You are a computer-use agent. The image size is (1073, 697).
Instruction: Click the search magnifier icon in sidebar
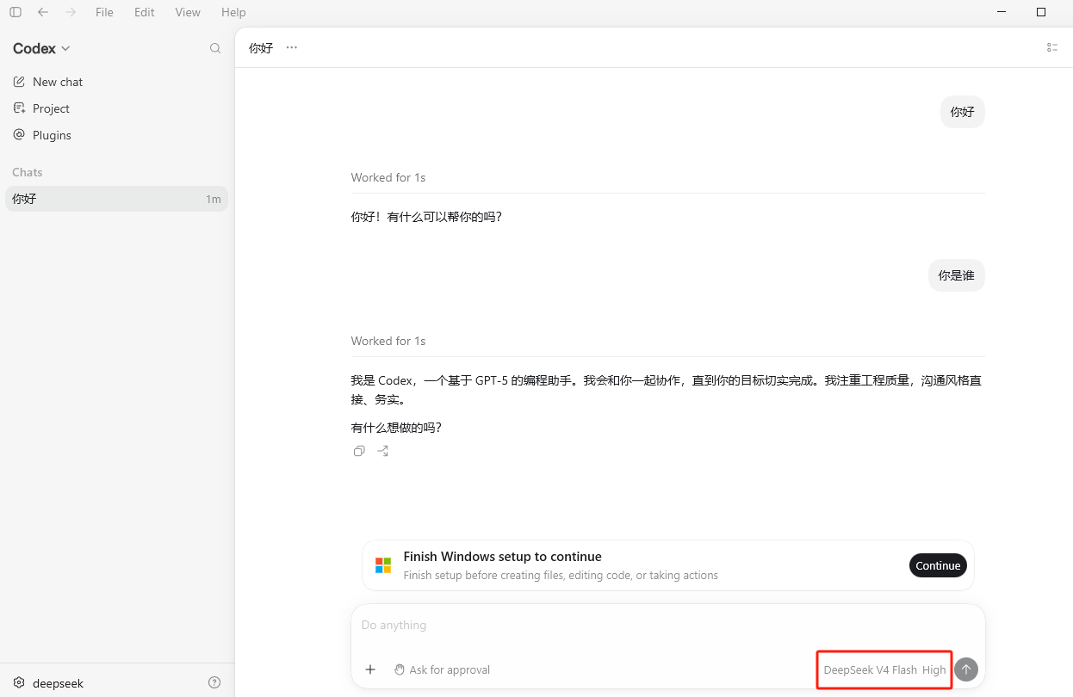click(215, 48)
